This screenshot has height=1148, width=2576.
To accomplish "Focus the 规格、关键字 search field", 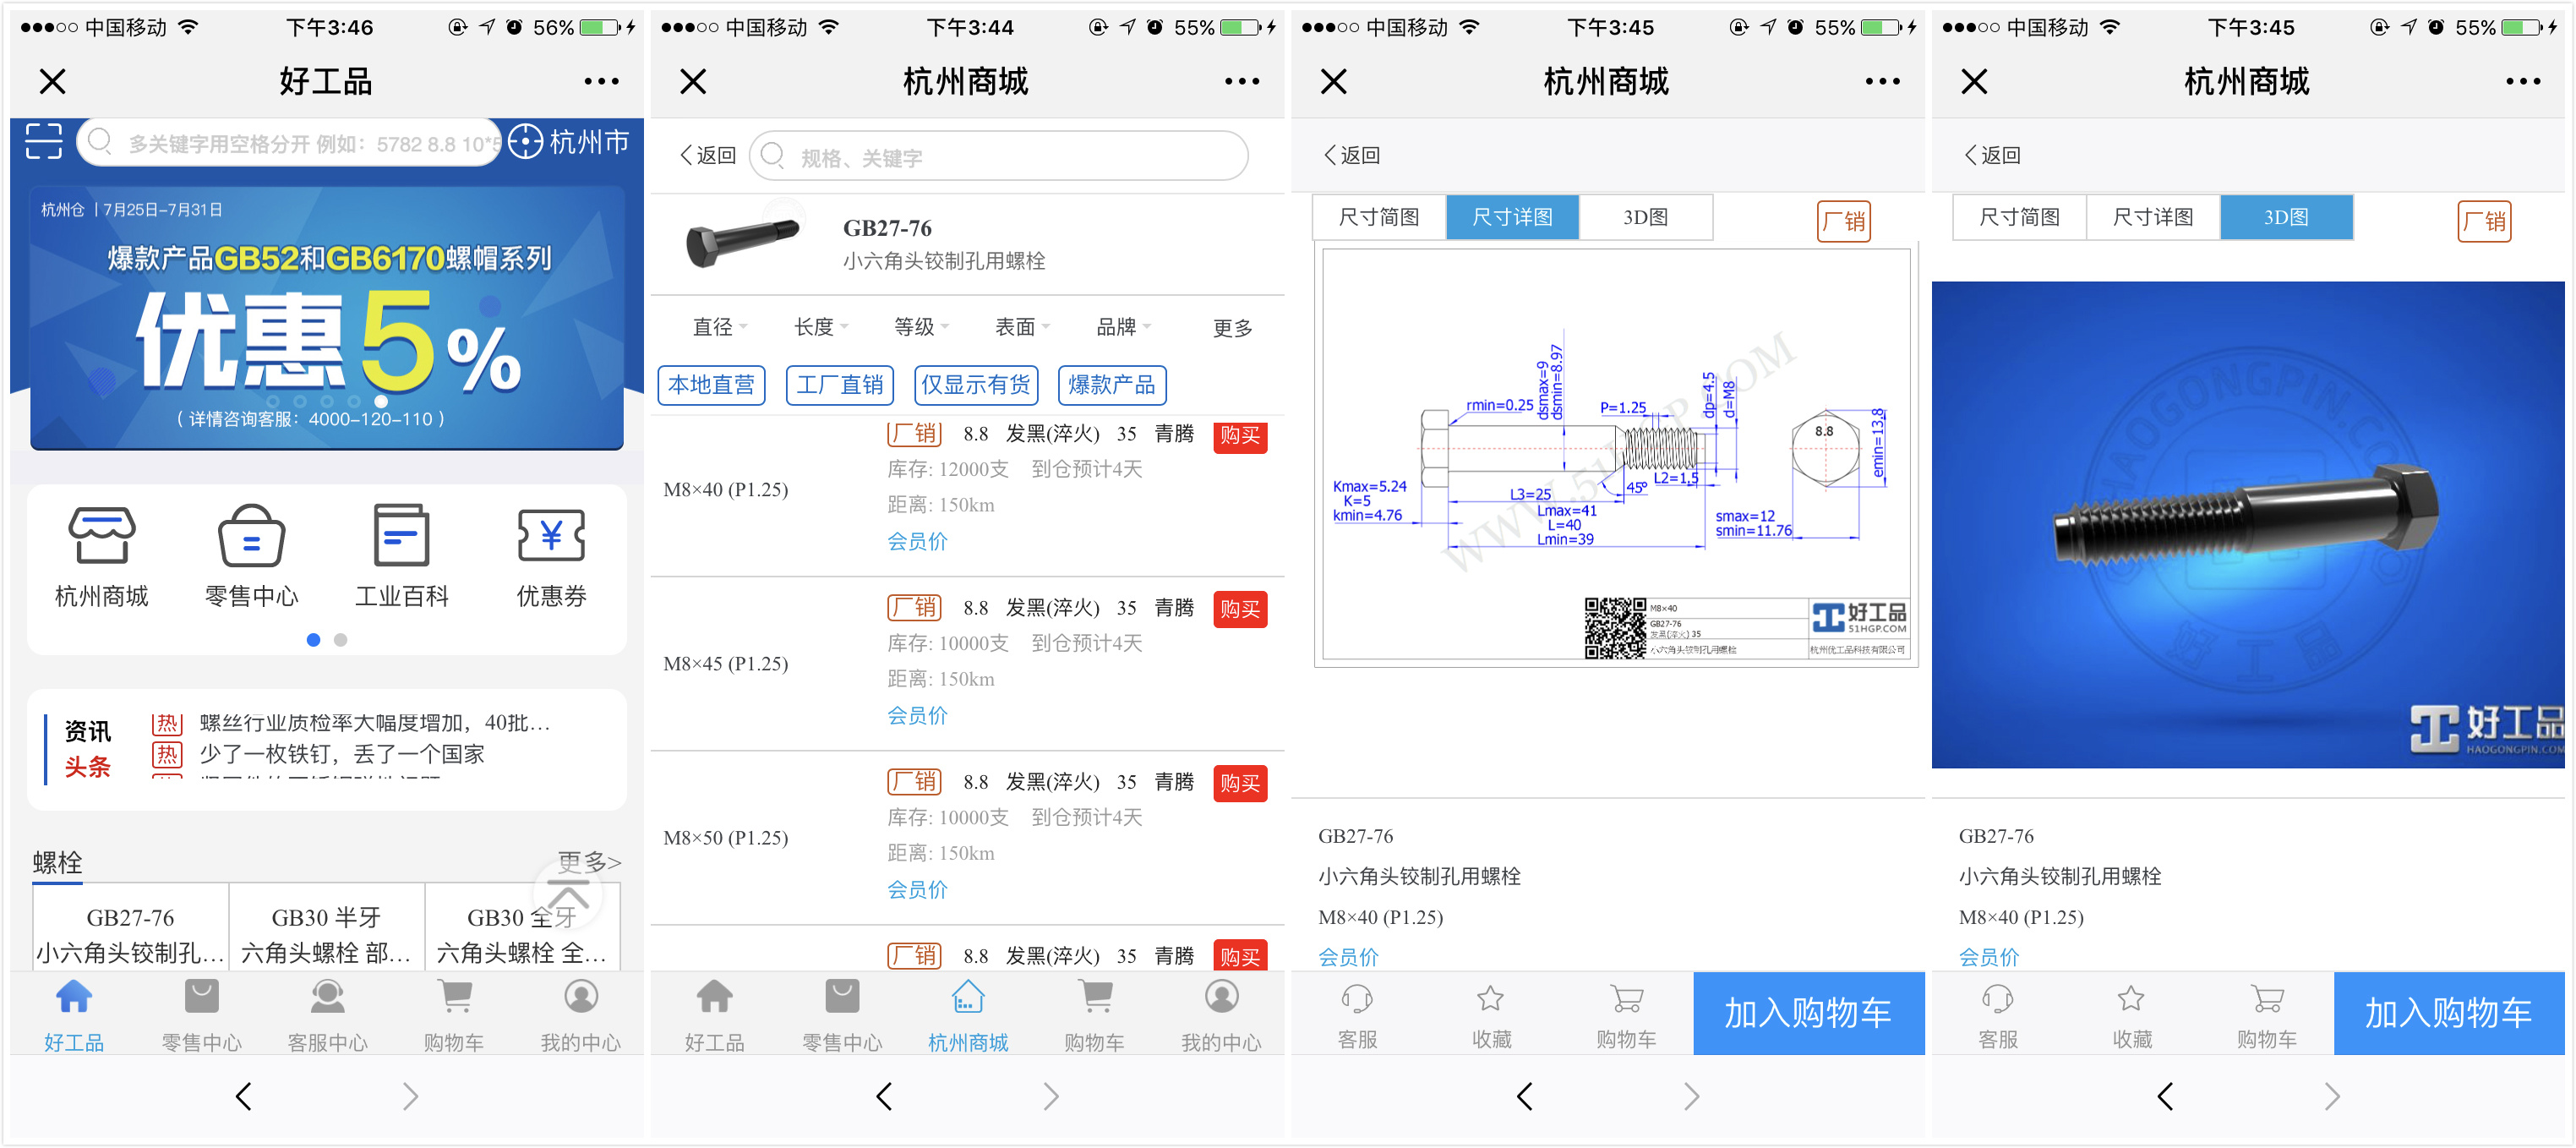I will click(x=1000, y=157).
